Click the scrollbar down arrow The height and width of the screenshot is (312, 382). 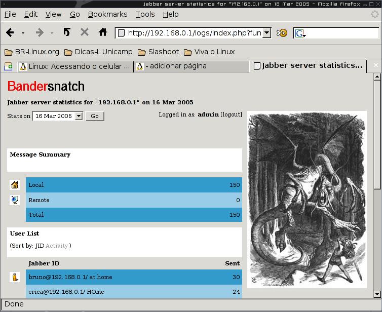tap(377, 294)
